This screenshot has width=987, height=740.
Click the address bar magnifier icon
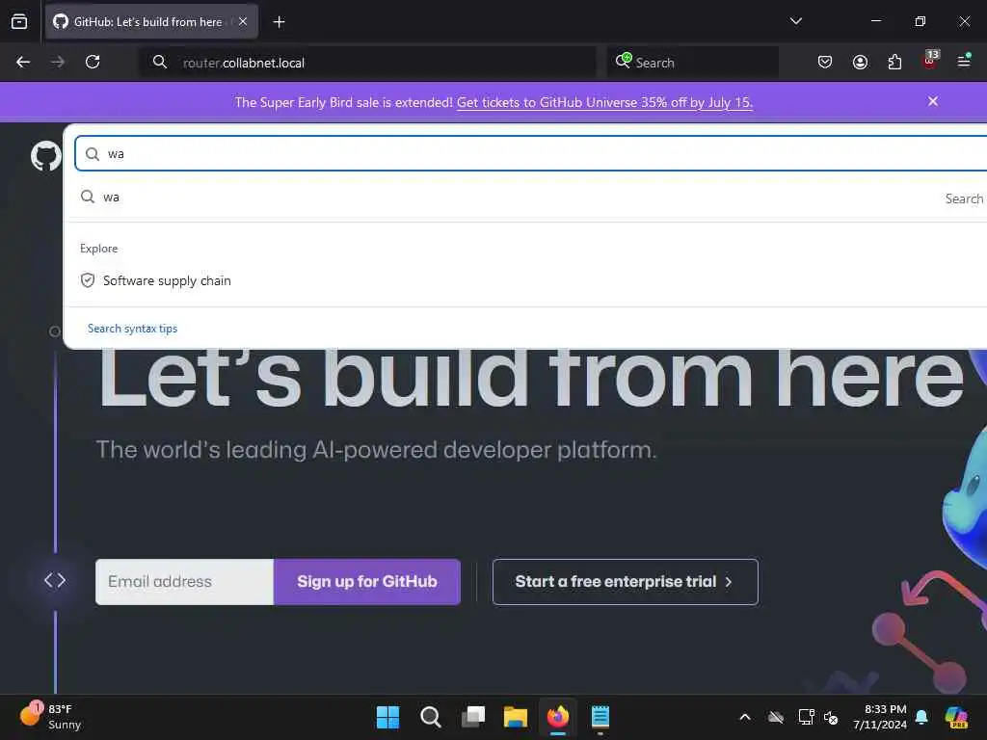tap(160, 62)
